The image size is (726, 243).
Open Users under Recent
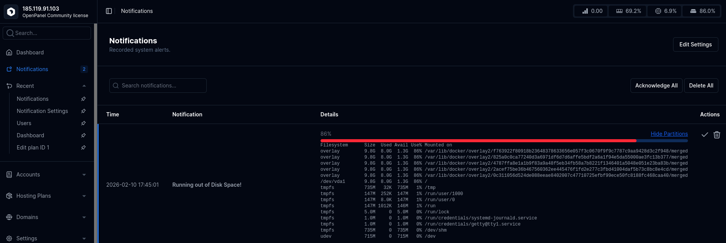coord(24,123)
